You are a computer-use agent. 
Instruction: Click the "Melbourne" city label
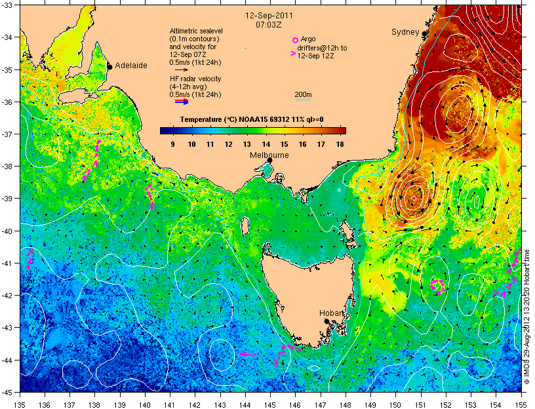coord(269,155)
